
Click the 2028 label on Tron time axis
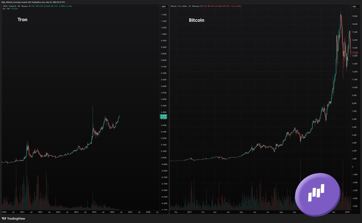tap(148, 212)
